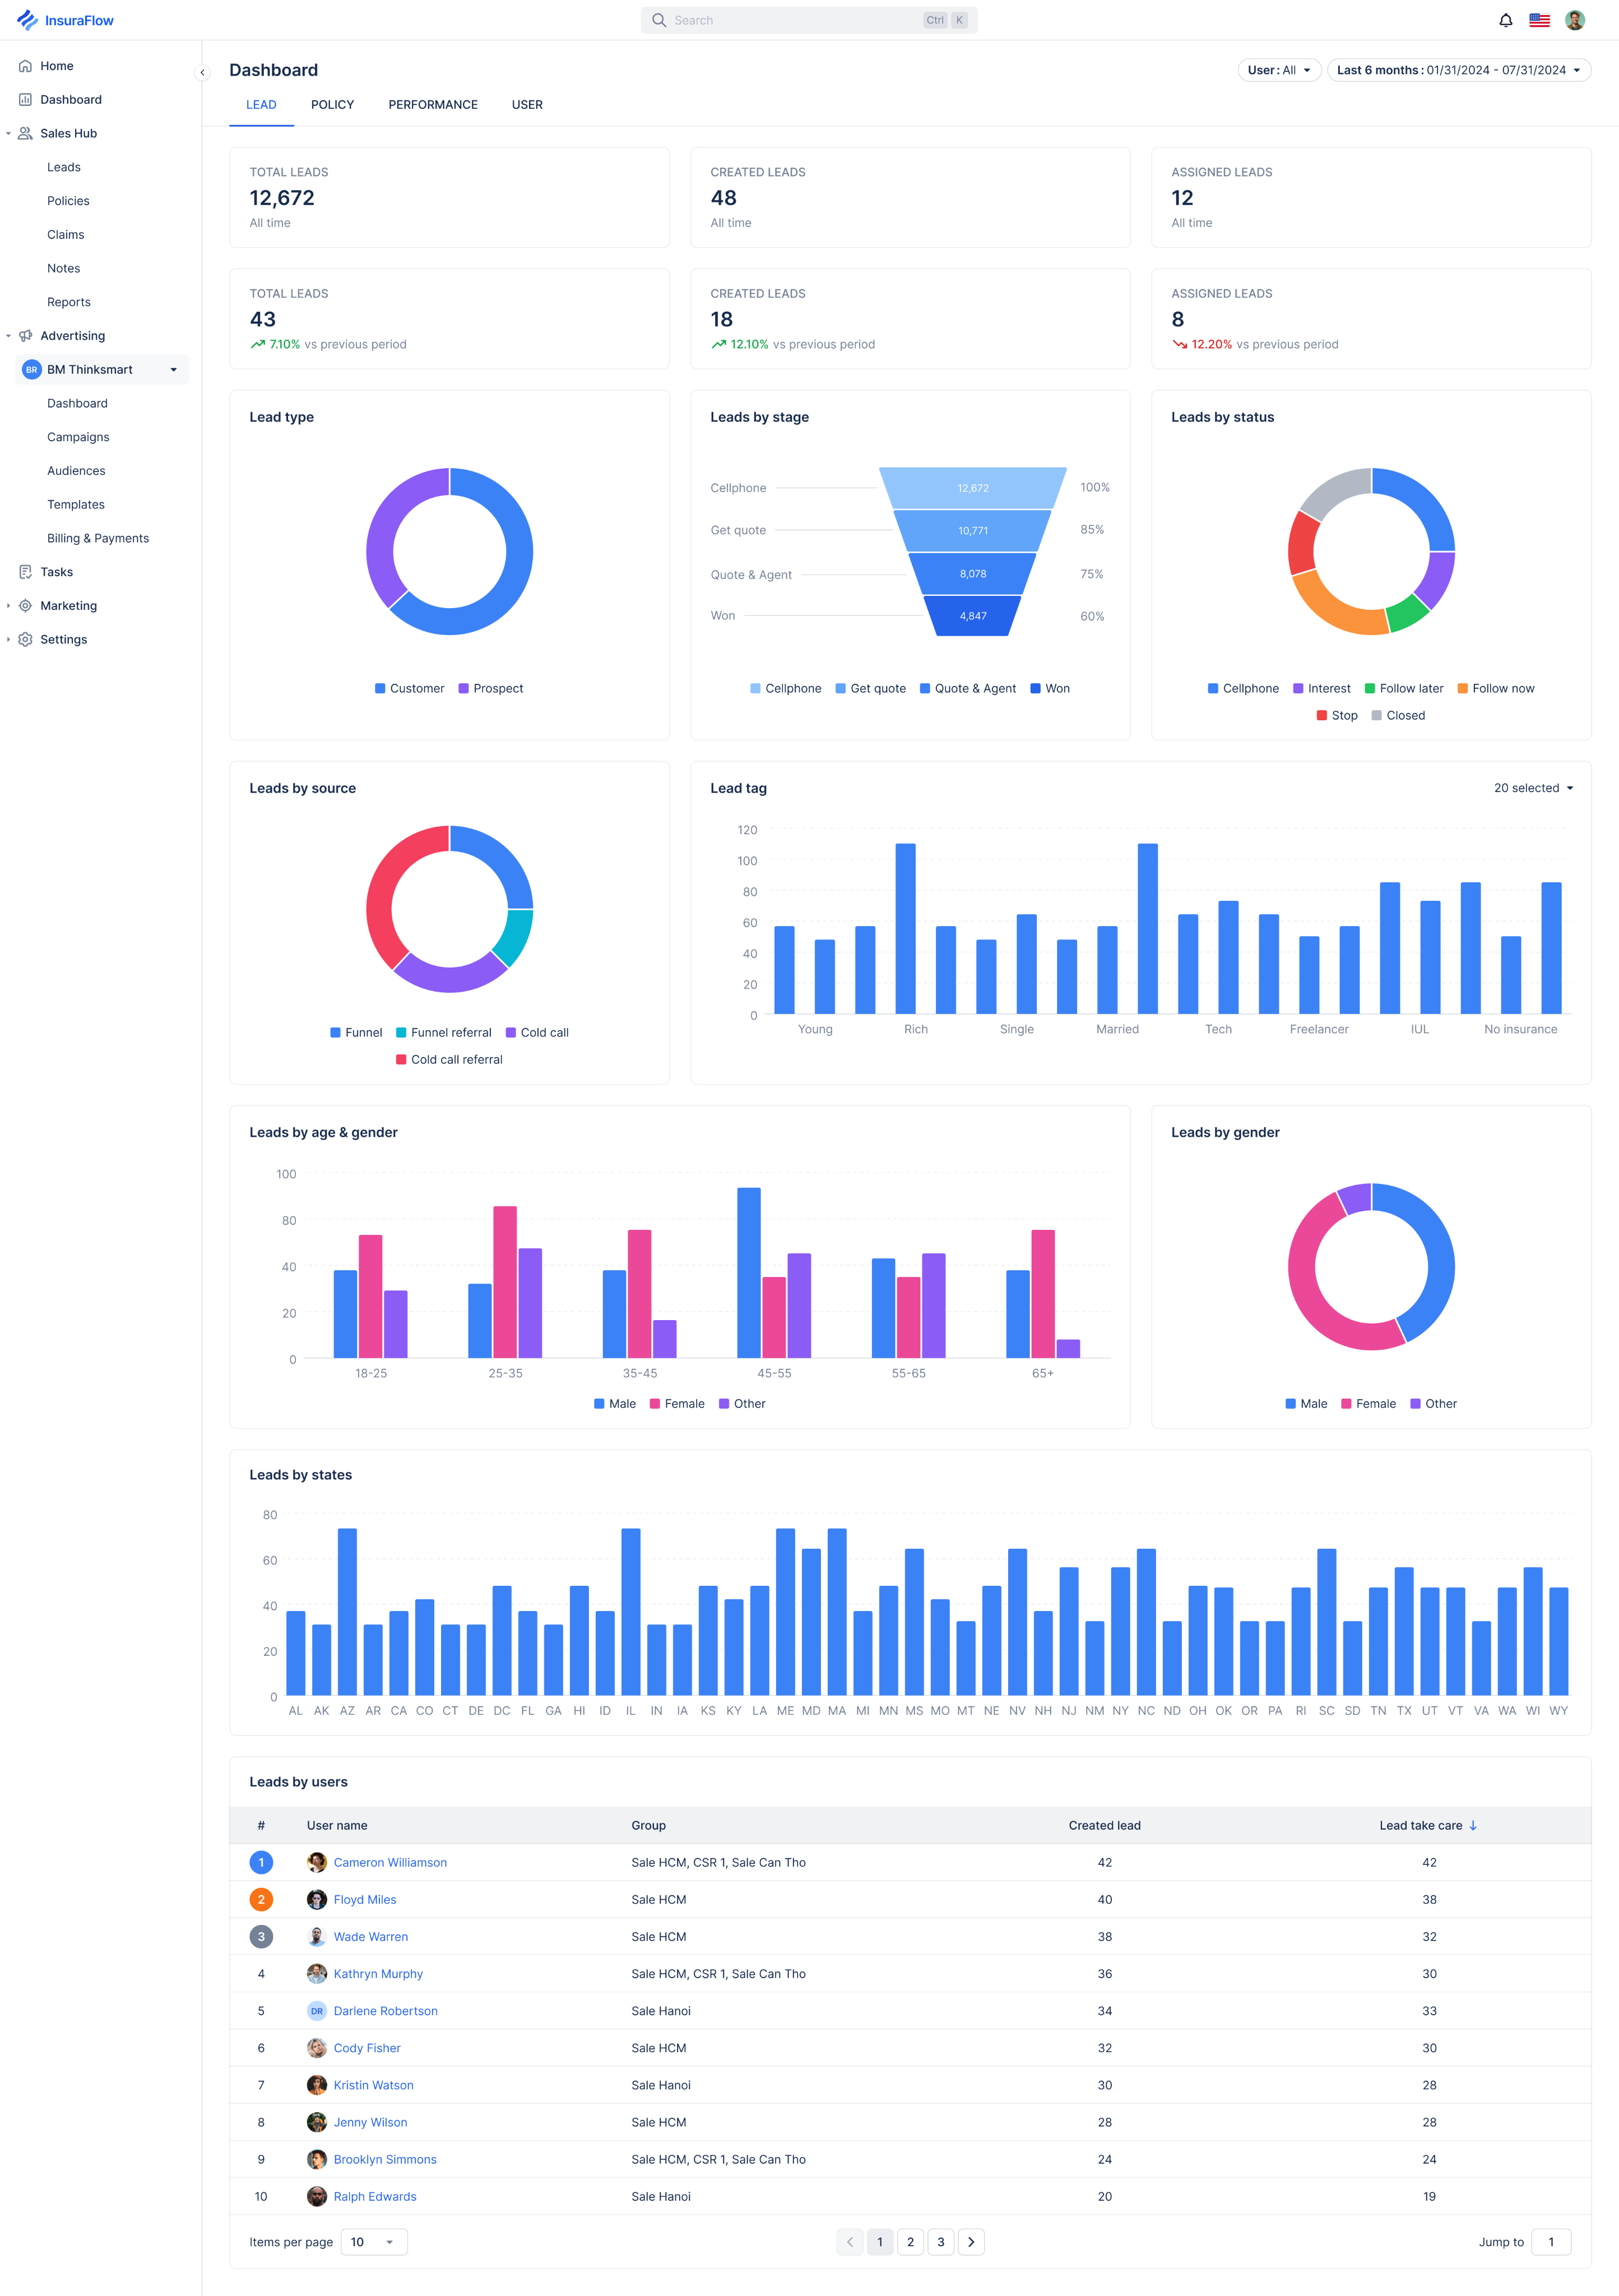Image resolution: width=1619 pixels, height=2296 pixels.
Task: Click the Female legend swatch in age & gender
Action: coord(654,1403)
